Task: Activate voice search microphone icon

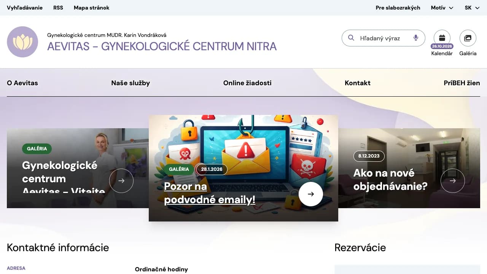Action: (416, 38)
